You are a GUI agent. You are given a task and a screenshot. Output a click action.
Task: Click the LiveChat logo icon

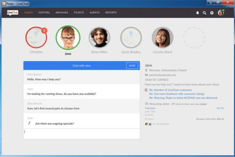point(13,13)
